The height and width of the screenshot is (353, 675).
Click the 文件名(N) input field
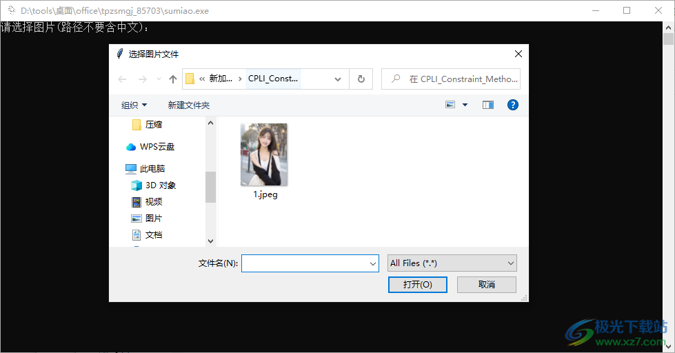[x=310, y=263]
